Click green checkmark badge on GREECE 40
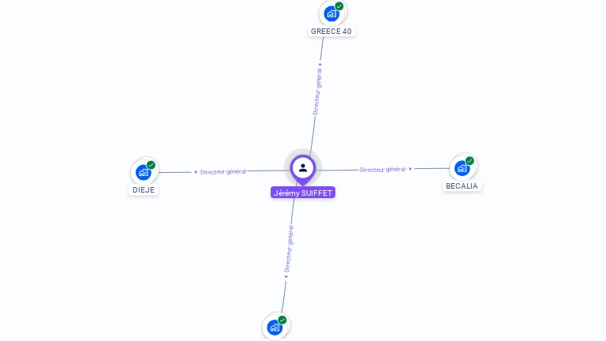Image resolution: width=606 pixels, height=341 pixels. coord(339,6)
